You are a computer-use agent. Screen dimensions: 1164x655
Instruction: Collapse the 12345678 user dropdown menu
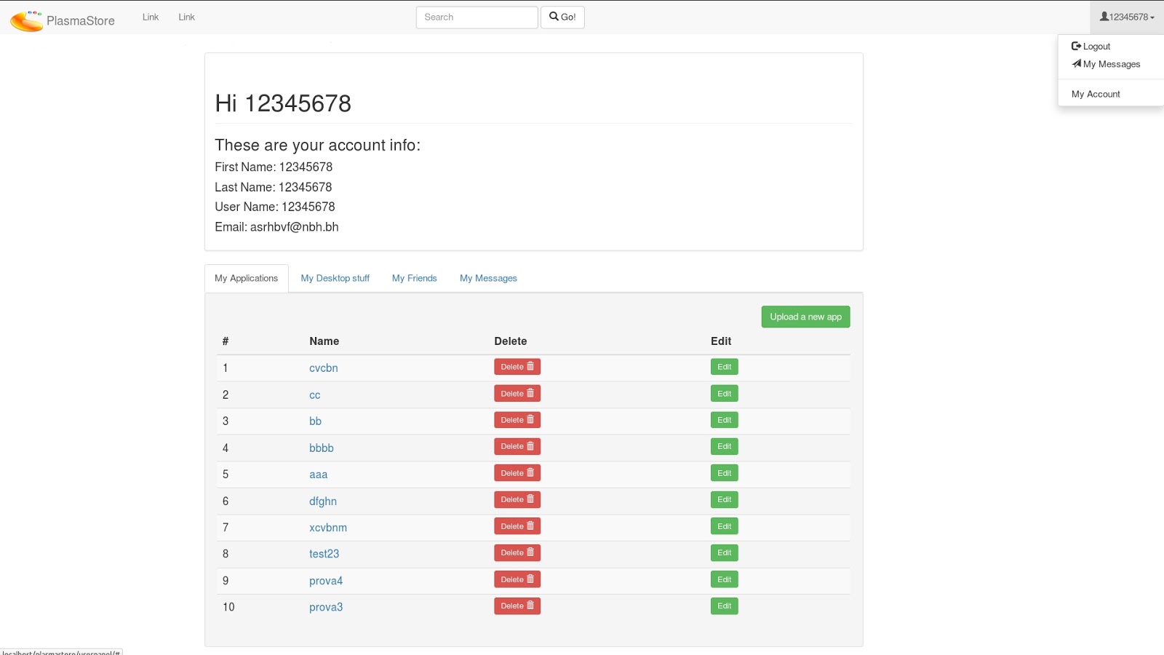[x=1127, y=17]
